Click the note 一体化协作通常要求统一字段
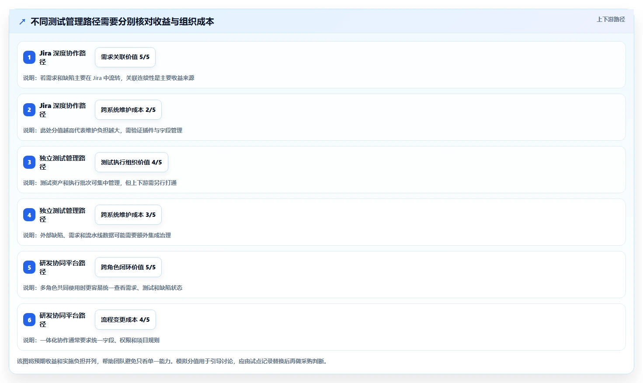 tap(91, 340)
